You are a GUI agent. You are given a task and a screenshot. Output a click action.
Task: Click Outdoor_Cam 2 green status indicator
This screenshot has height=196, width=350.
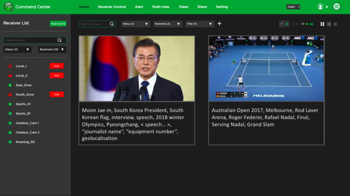10,132
